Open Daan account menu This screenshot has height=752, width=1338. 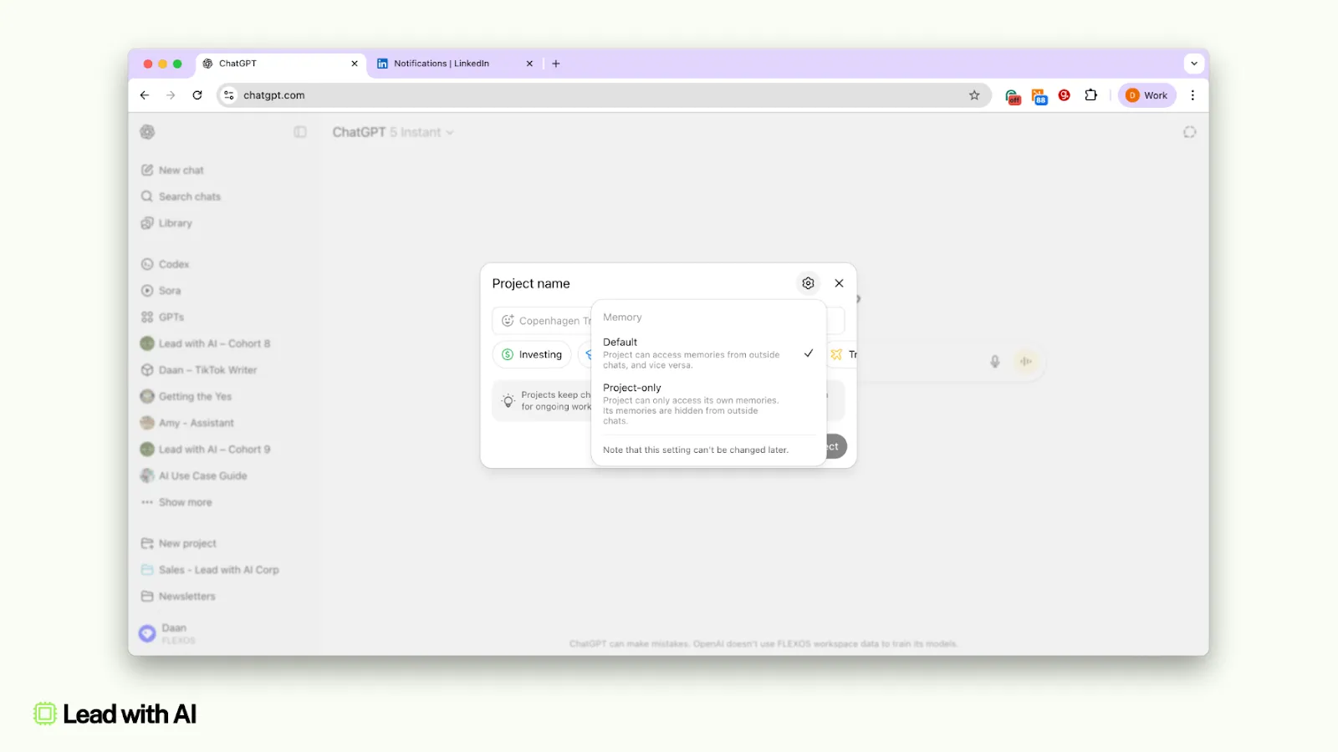click(x=167, y=633)
